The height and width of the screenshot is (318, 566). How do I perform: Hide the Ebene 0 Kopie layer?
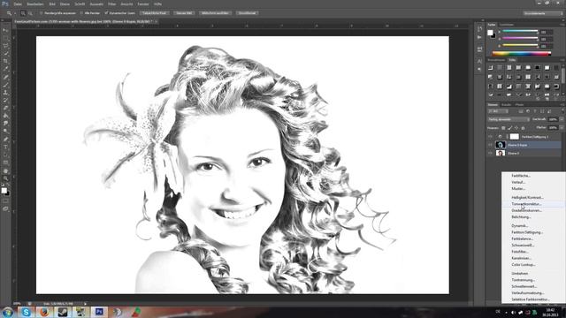(490, 145)
